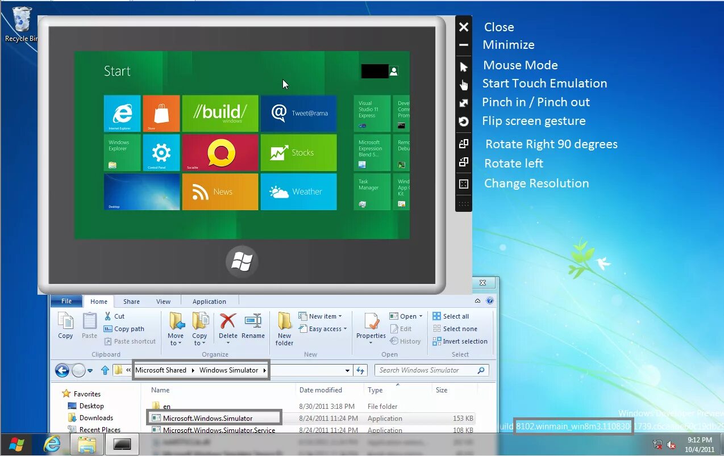Screen dimensions: 724x456
Task: Click the user avatar on Start screen
Action: click(x=394, y=71)
